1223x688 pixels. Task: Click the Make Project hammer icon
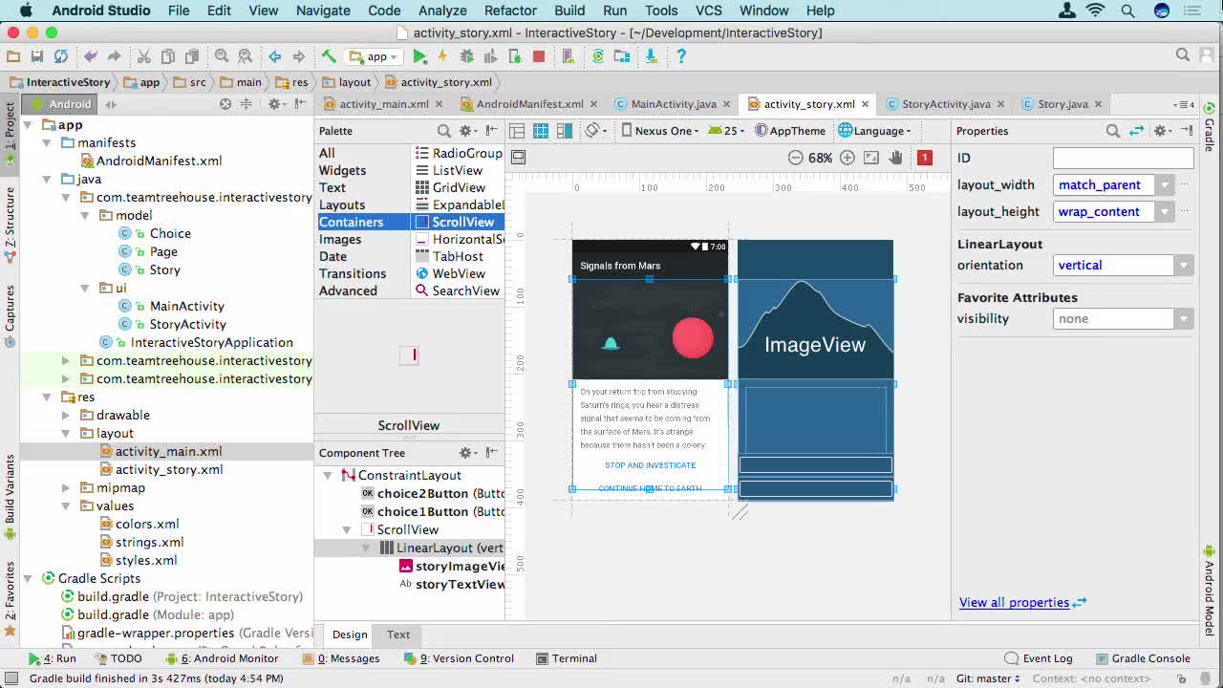coord(329,56)
